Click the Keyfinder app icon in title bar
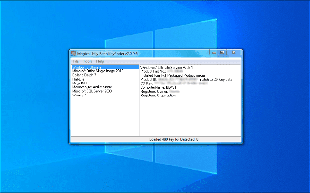The height and width of the screenshot is (193, 310). 74,53
